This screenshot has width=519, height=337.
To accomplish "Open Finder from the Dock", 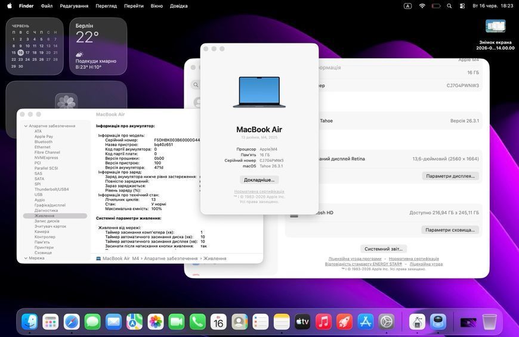I will tap(29, 322).
